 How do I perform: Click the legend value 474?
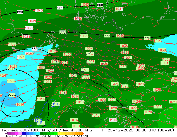(x=8, y=136)
